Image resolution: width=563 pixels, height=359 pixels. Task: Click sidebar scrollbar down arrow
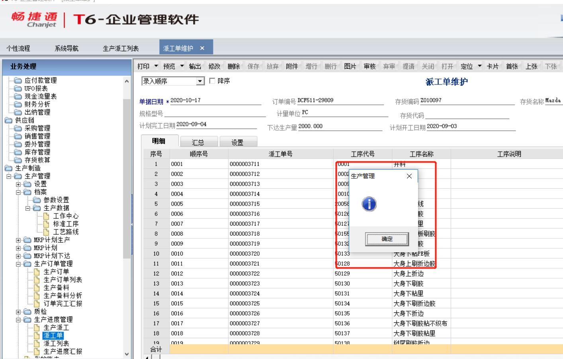click(x=127, y=354)
